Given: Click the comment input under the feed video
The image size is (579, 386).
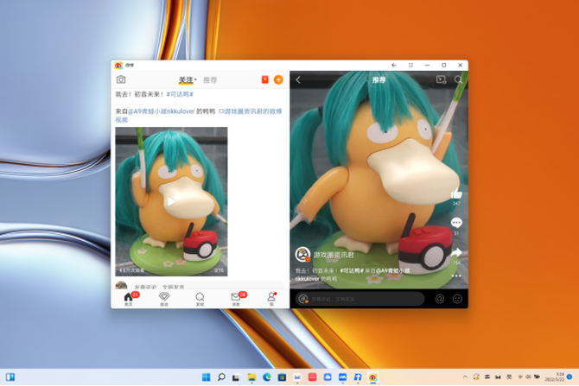Looking at the screenshot, I should click(207, 287).
